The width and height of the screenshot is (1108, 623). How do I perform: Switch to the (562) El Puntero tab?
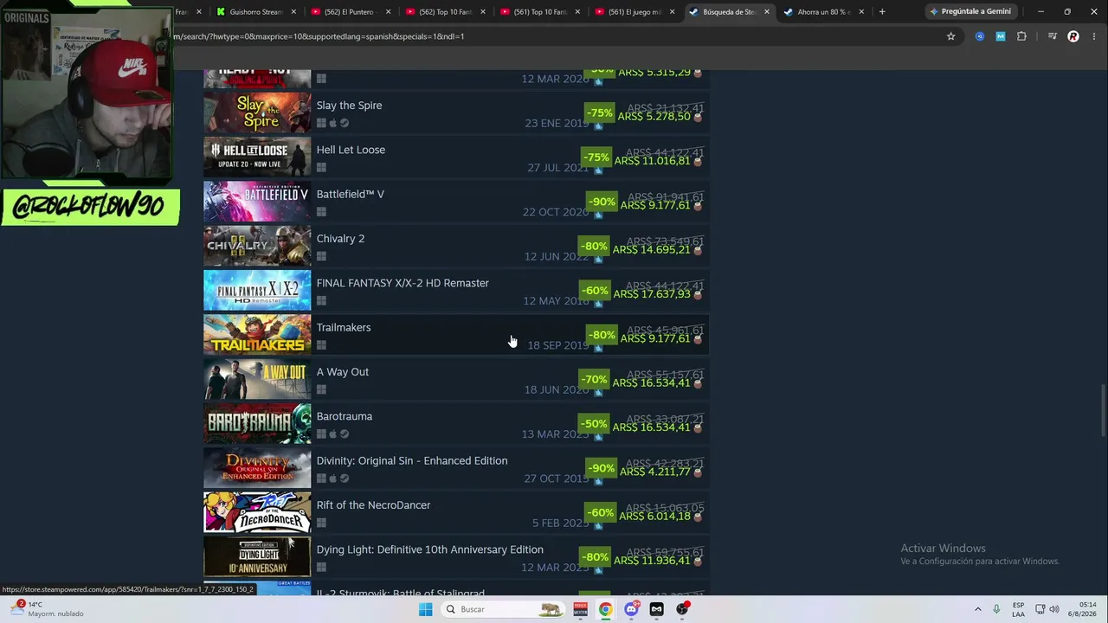(351, 12)
